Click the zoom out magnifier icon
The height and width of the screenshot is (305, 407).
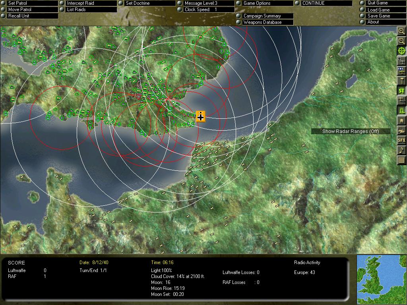[401, 41]
